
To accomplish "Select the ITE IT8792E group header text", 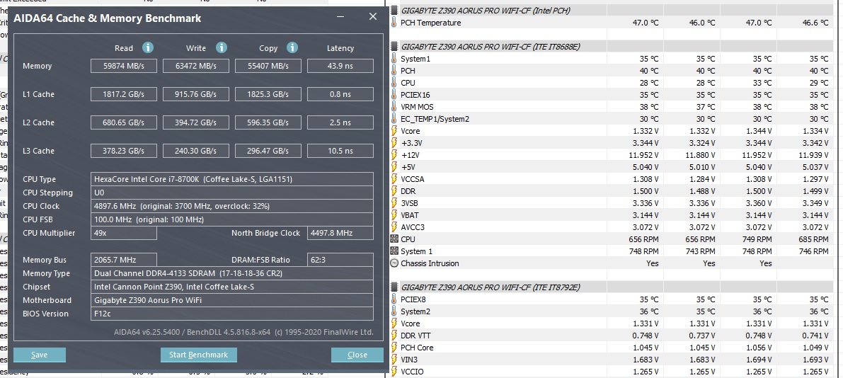I will coord(491,287).
